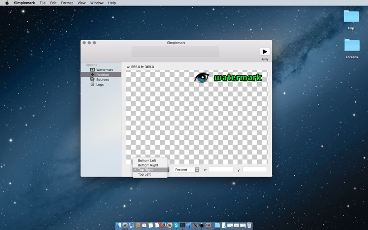Launch Firefox from the dock

coord(163,225)
